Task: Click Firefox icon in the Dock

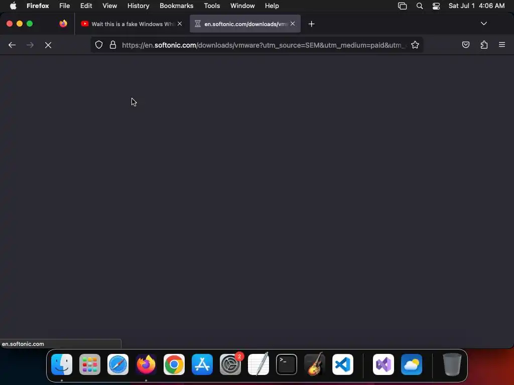Action: 146,364
